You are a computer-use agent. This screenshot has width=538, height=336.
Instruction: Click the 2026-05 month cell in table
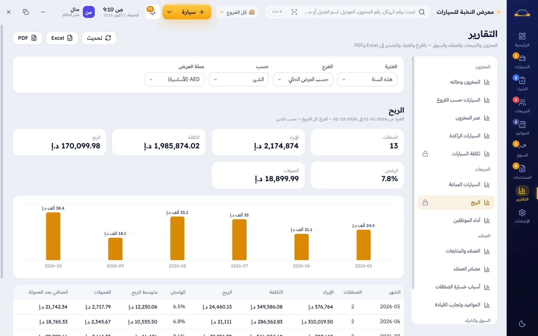click(x=390, y=307)
